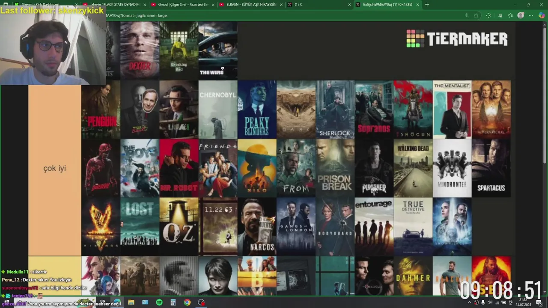
Task: Click the volume speaker icon in system tray
Action: tap(489, 302)
